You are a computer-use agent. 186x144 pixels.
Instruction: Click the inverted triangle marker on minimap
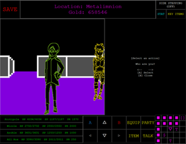coord(170,129)
